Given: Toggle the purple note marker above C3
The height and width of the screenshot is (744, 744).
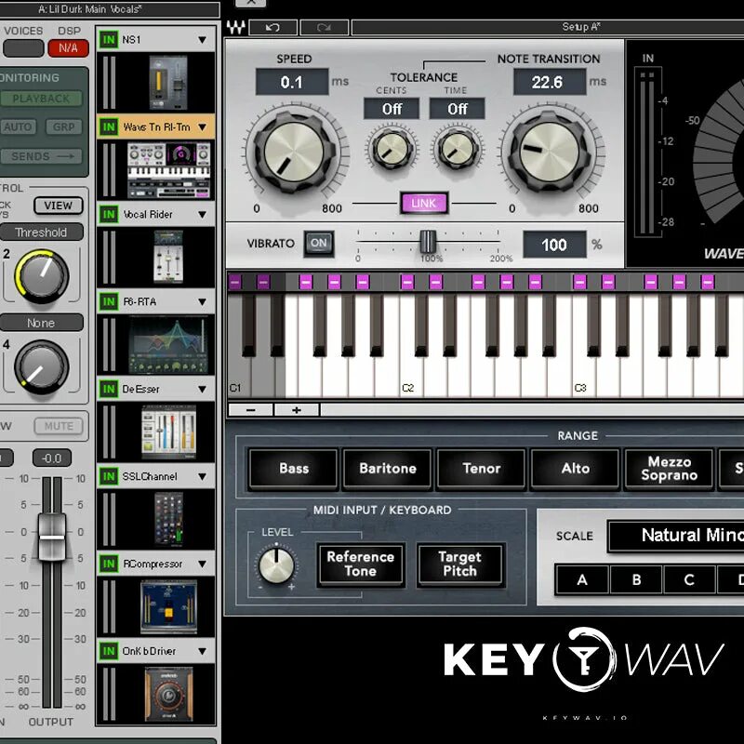Looking at the screenshot, I should tap(579, 283).
